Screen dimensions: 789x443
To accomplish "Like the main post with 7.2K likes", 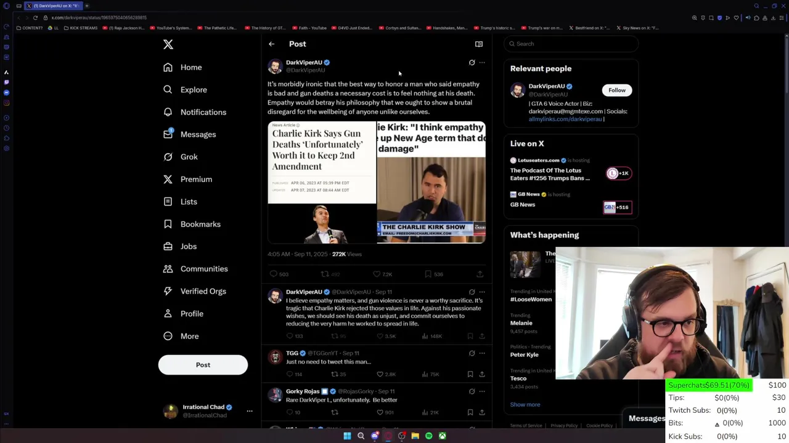I will point(382,274).
